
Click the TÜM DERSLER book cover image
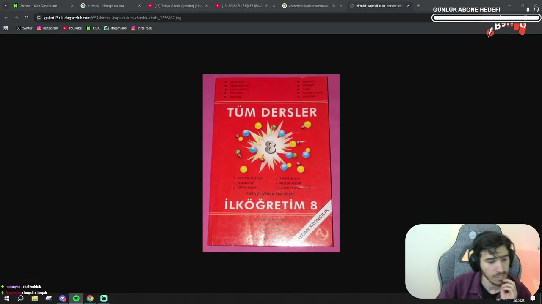click(x=271, y=163)
